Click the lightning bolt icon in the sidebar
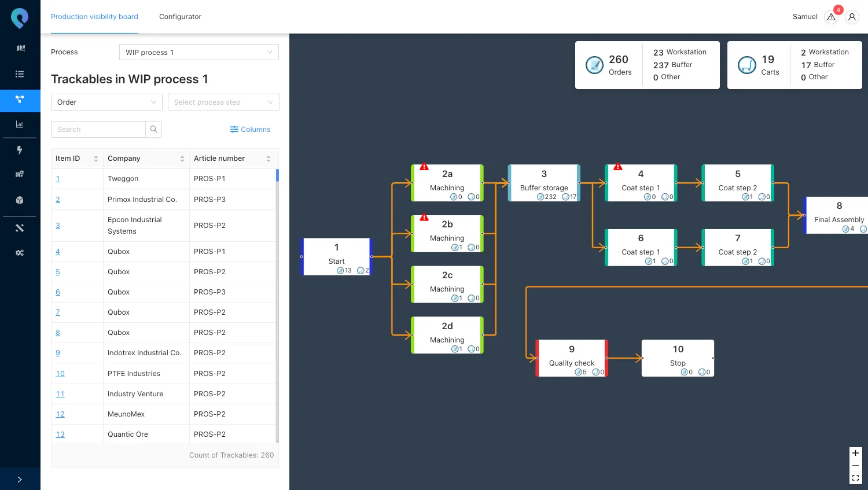 20,150
